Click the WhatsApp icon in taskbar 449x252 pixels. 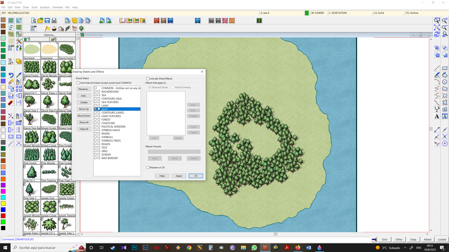point(254,248)
